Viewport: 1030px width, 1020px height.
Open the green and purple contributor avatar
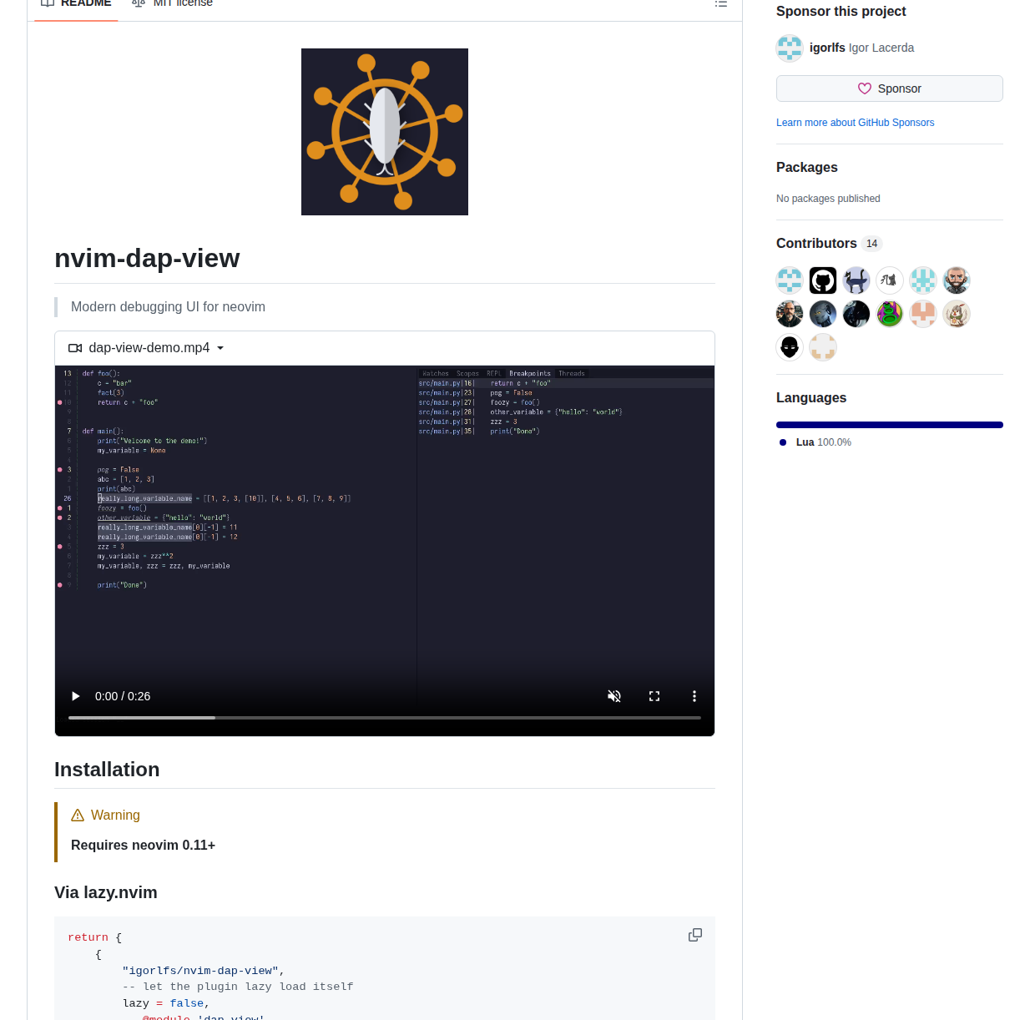coord(890,314)
